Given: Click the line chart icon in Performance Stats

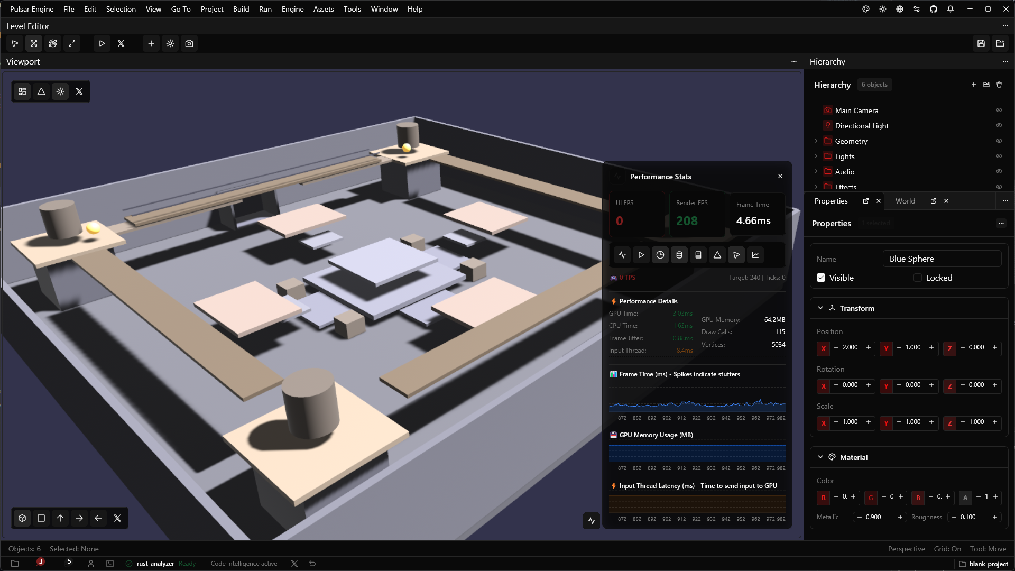Looking at the screenshot, I should tap(755, 255).
